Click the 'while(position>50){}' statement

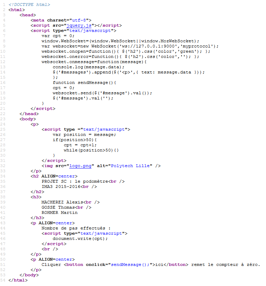pos(91,150)
